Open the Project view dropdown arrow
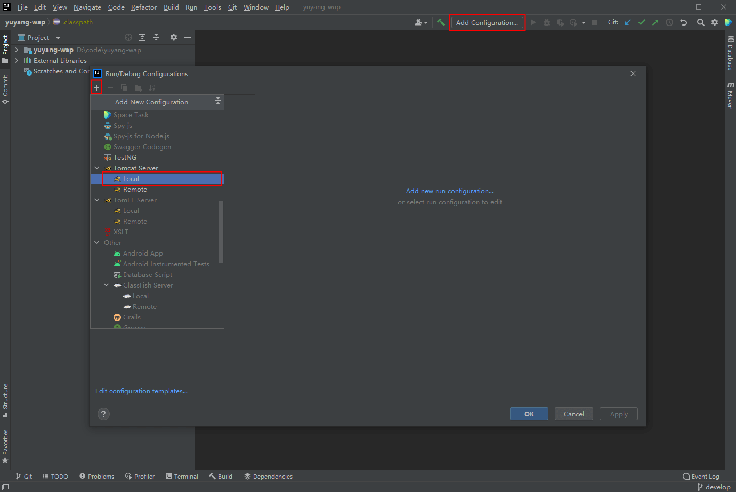This screenshot has height=492, width=736. (58, 38)
